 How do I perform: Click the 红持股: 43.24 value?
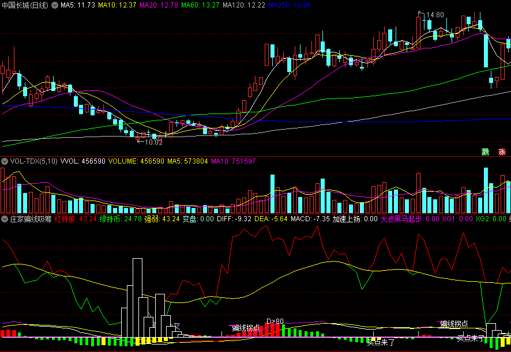[x=76, y=219]
